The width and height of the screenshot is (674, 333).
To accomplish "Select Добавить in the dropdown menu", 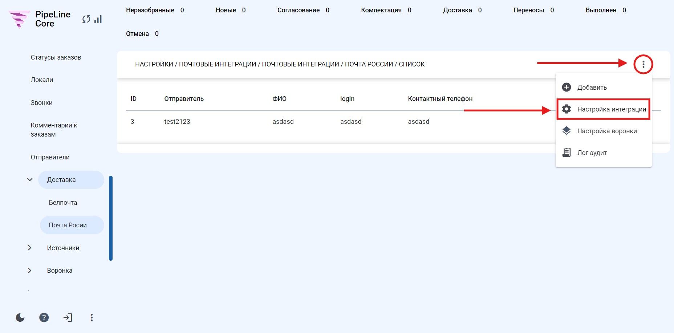I will [604, 87].
